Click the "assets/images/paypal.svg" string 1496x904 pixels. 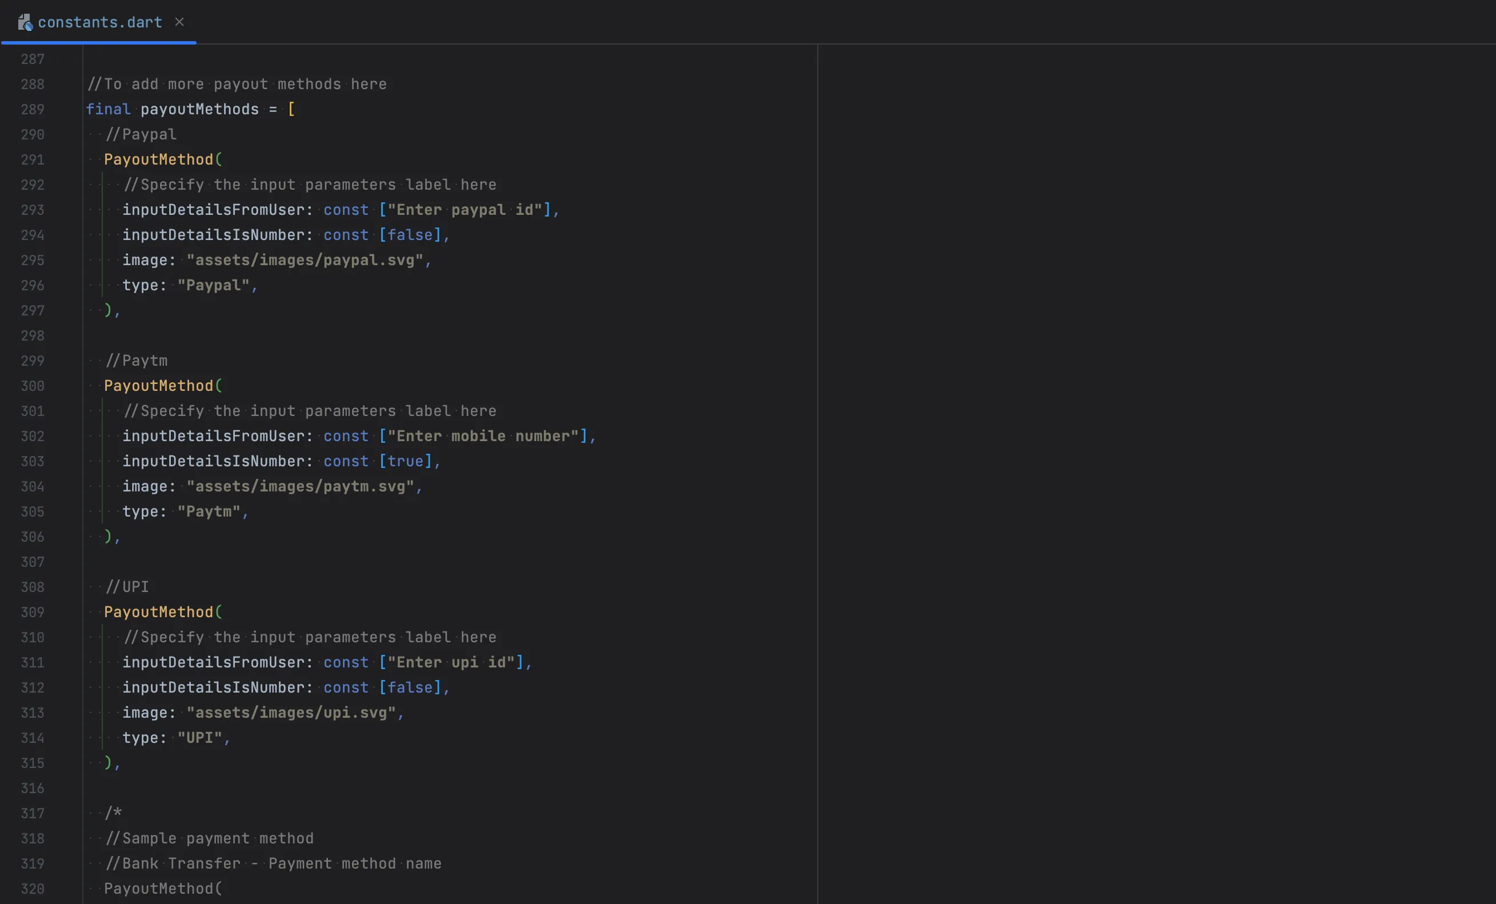[305, 261]
